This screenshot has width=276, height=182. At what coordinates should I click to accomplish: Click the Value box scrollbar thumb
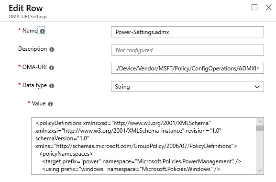[x=260, y=128]
